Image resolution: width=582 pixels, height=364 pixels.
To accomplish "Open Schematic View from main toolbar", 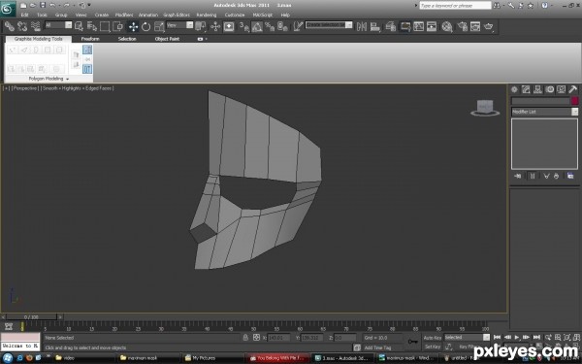I will click(432, 26).
